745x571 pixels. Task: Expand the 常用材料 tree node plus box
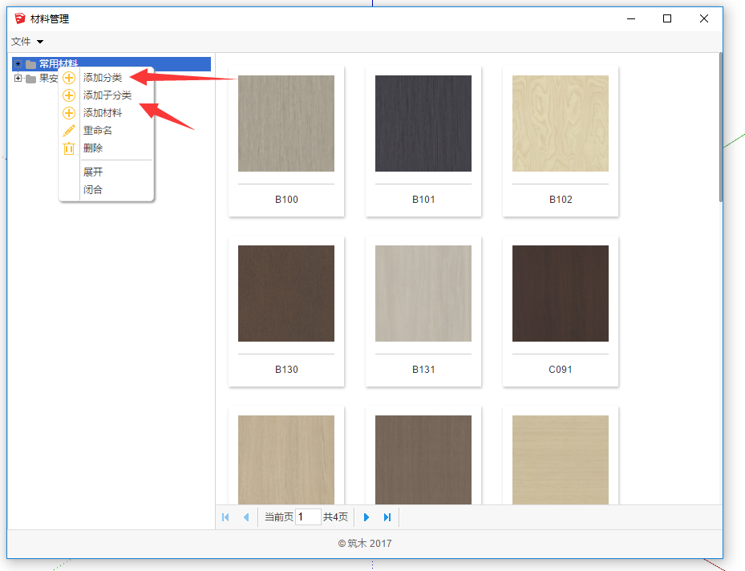(x=18, y=64)
